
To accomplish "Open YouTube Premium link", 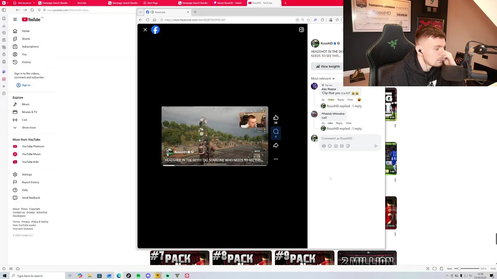I will 33,146.
